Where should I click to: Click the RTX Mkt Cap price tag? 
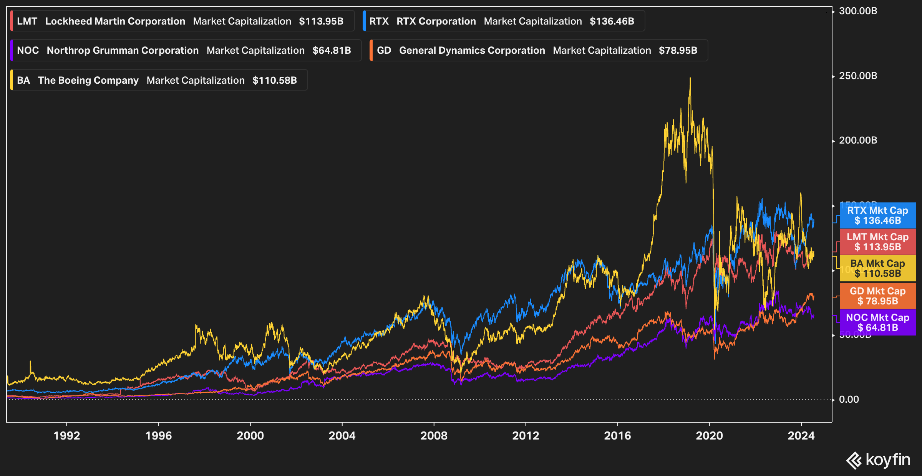(877, 215)
